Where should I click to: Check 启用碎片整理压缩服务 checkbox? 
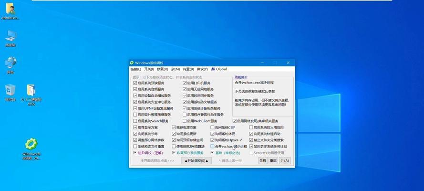135,115
